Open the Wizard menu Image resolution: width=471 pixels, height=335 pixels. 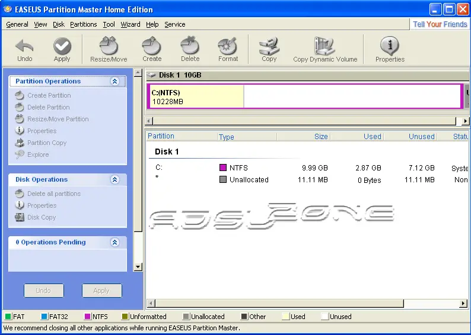point(131,24)
